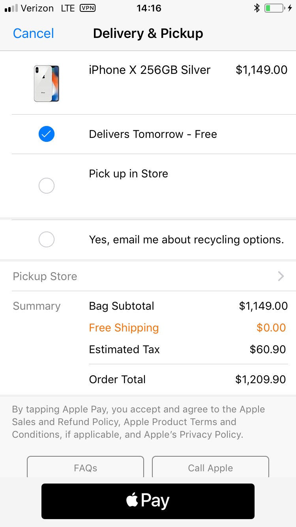Screen dimensions: 296x527
Task: Open the FAQs button
Action: tap(85, 468)
